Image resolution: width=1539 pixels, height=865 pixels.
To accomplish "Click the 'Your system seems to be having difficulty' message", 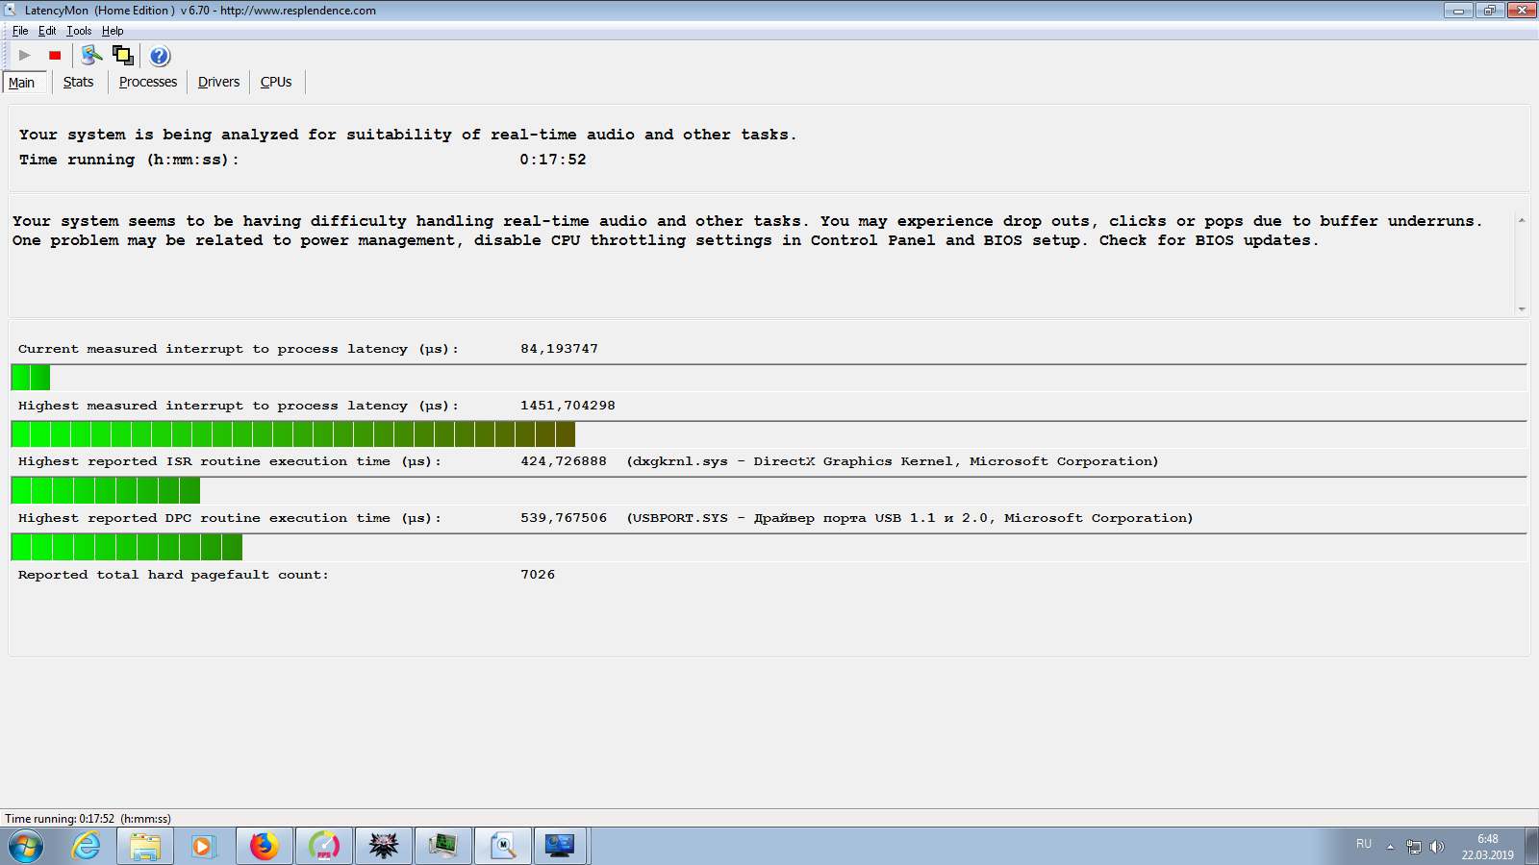I will (747, 231).
